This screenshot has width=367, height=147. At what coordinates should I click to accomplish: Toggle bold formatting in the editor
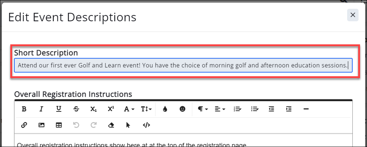pyautogui.click(x=24, y=109)
